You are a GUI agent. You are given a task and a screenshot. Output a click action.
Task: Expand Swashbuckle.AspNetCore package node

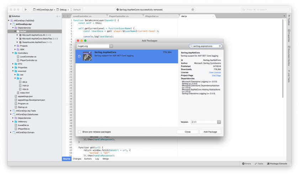coord(17,42)
